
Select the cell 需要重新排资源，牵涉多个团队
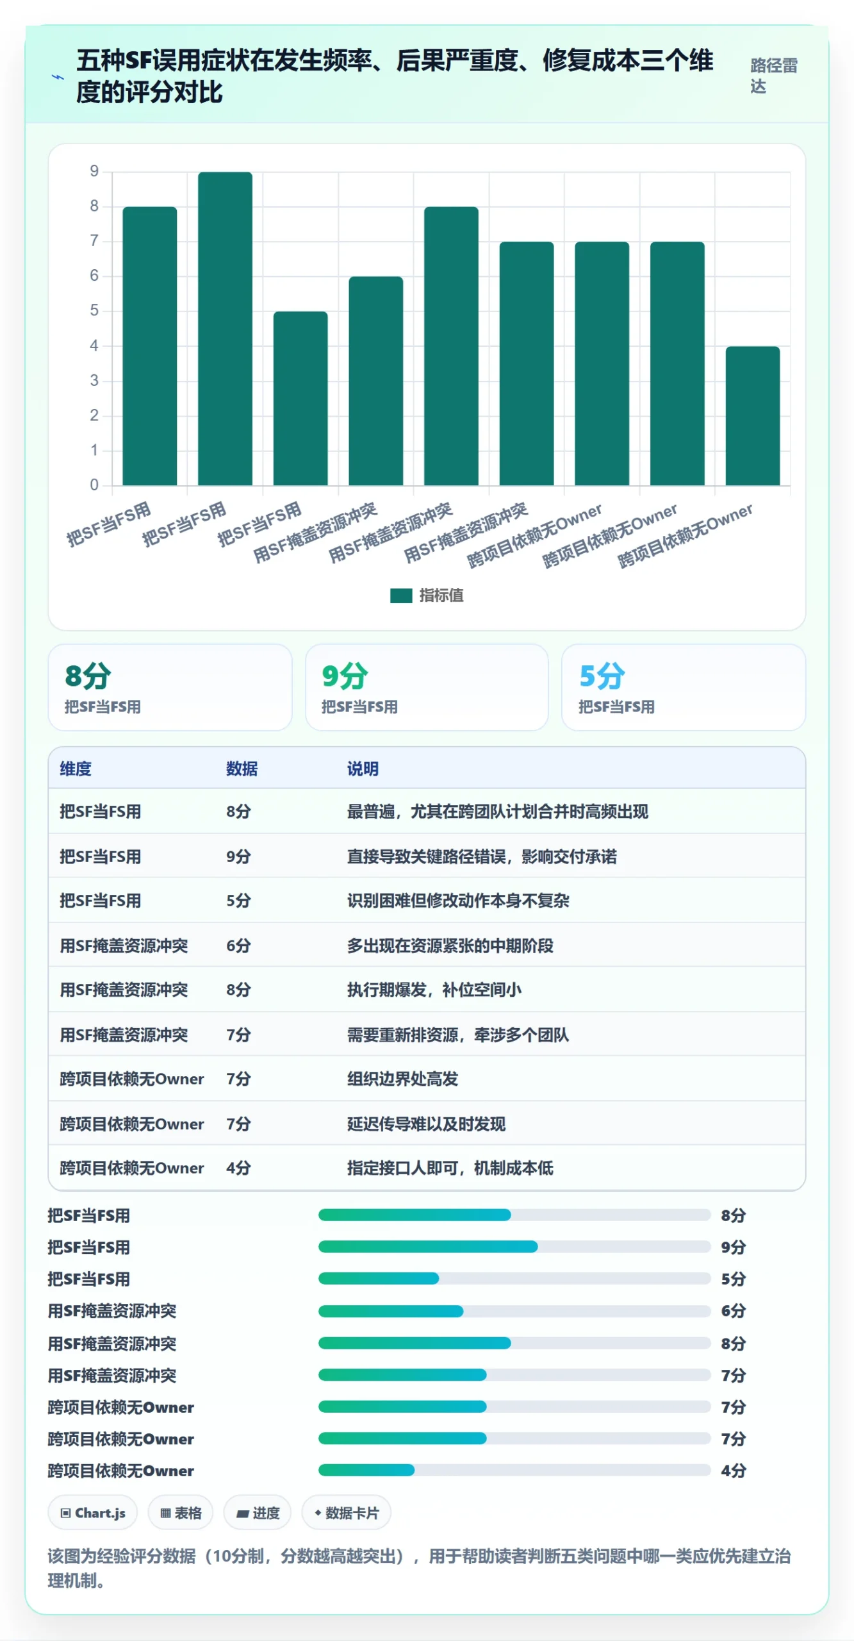coord(458,1035)
